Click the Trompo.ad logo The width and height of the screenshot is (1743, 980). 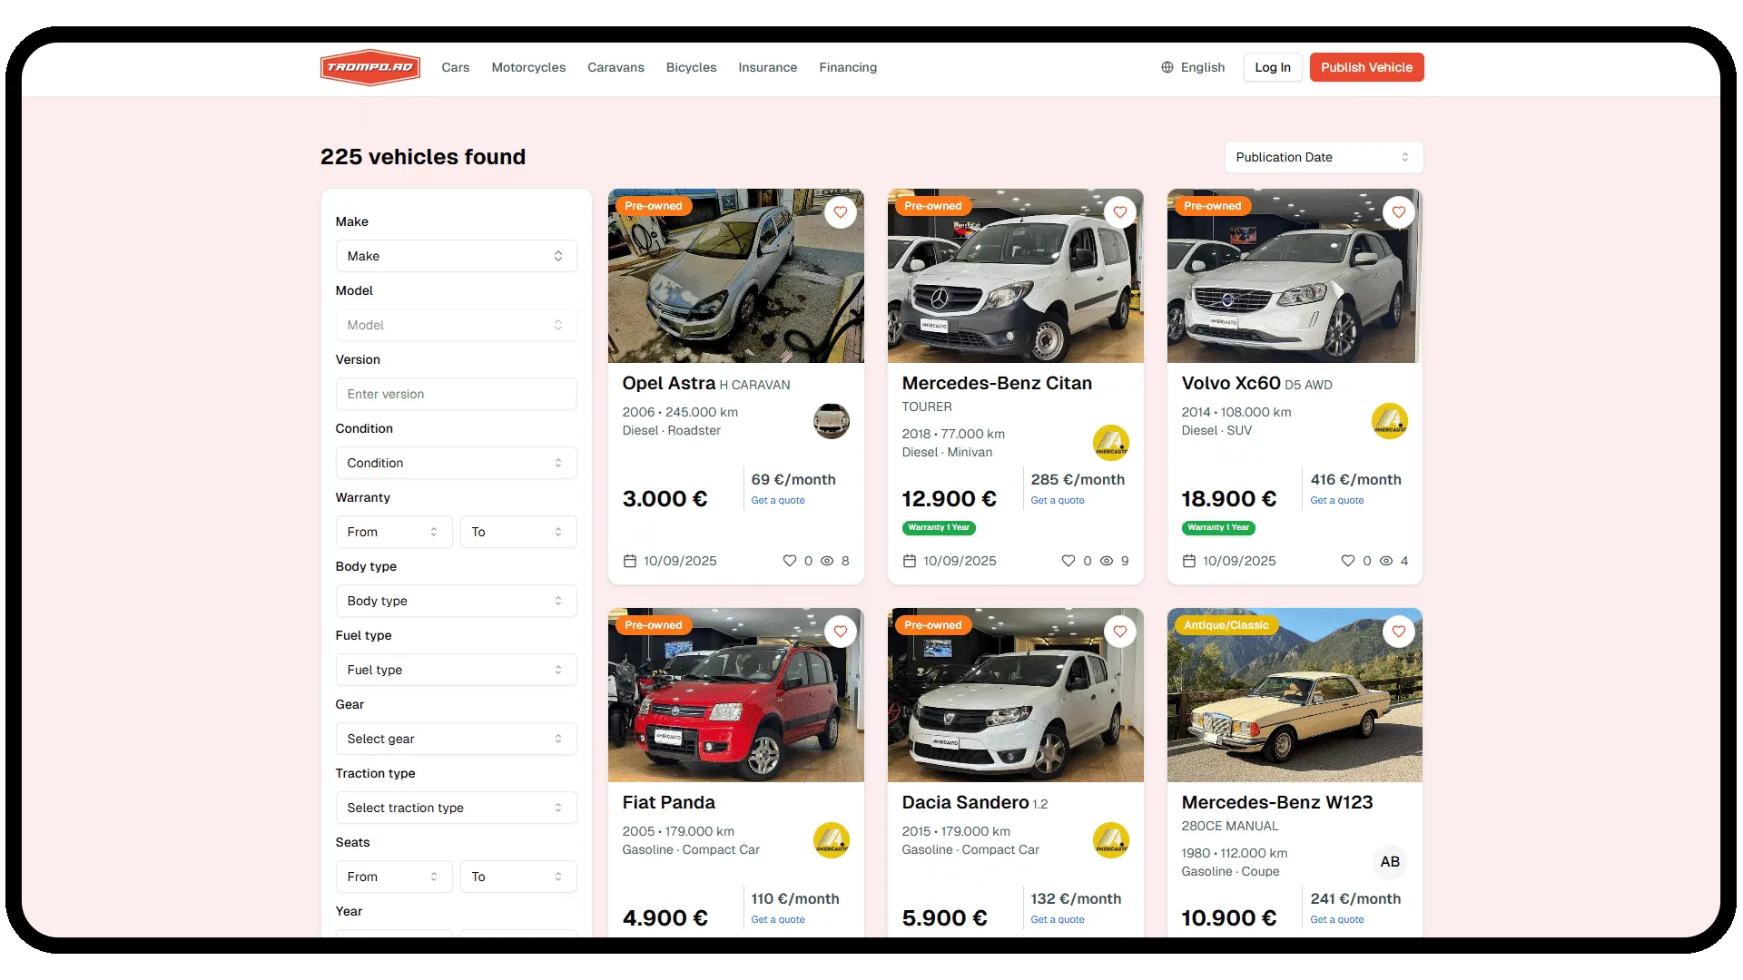pyautogui.click(x=370, y=67)
